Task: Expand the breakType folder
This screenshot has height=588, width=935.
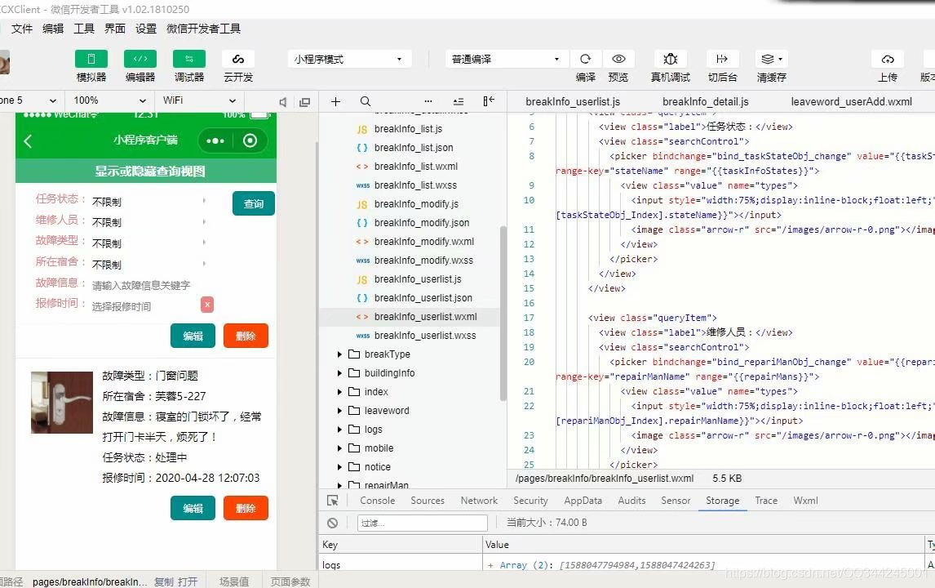Action: pos(339,354)
